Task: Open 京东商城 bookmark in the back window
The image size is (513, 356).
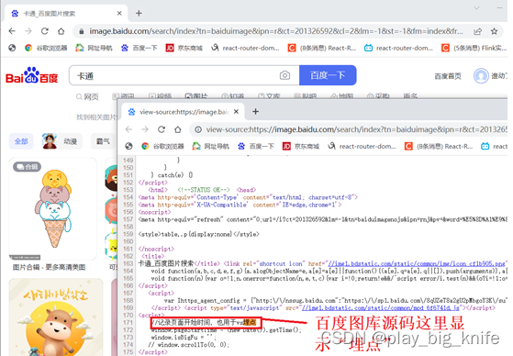Action: point(184,48)
